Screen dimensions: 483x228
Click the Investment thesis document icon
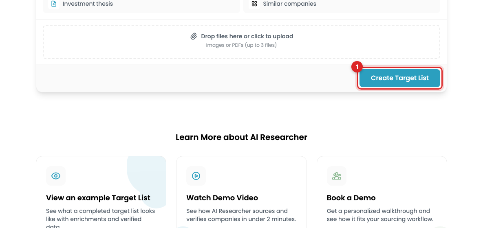point(54,4)
